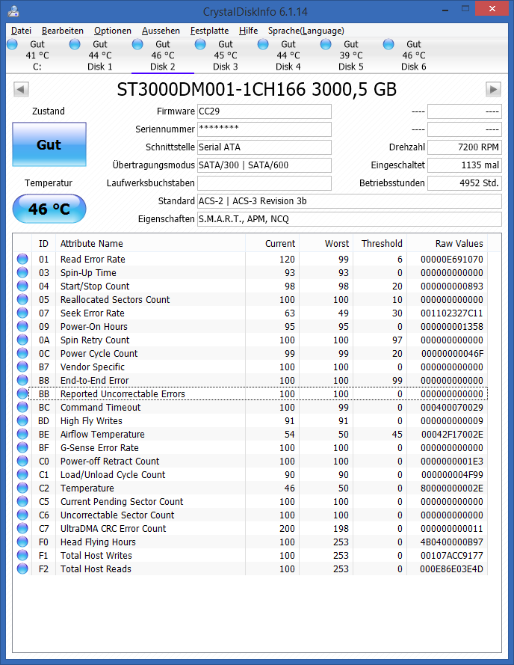Click status icon of Load/Unload Cycle Count row

tap(22, 474)
